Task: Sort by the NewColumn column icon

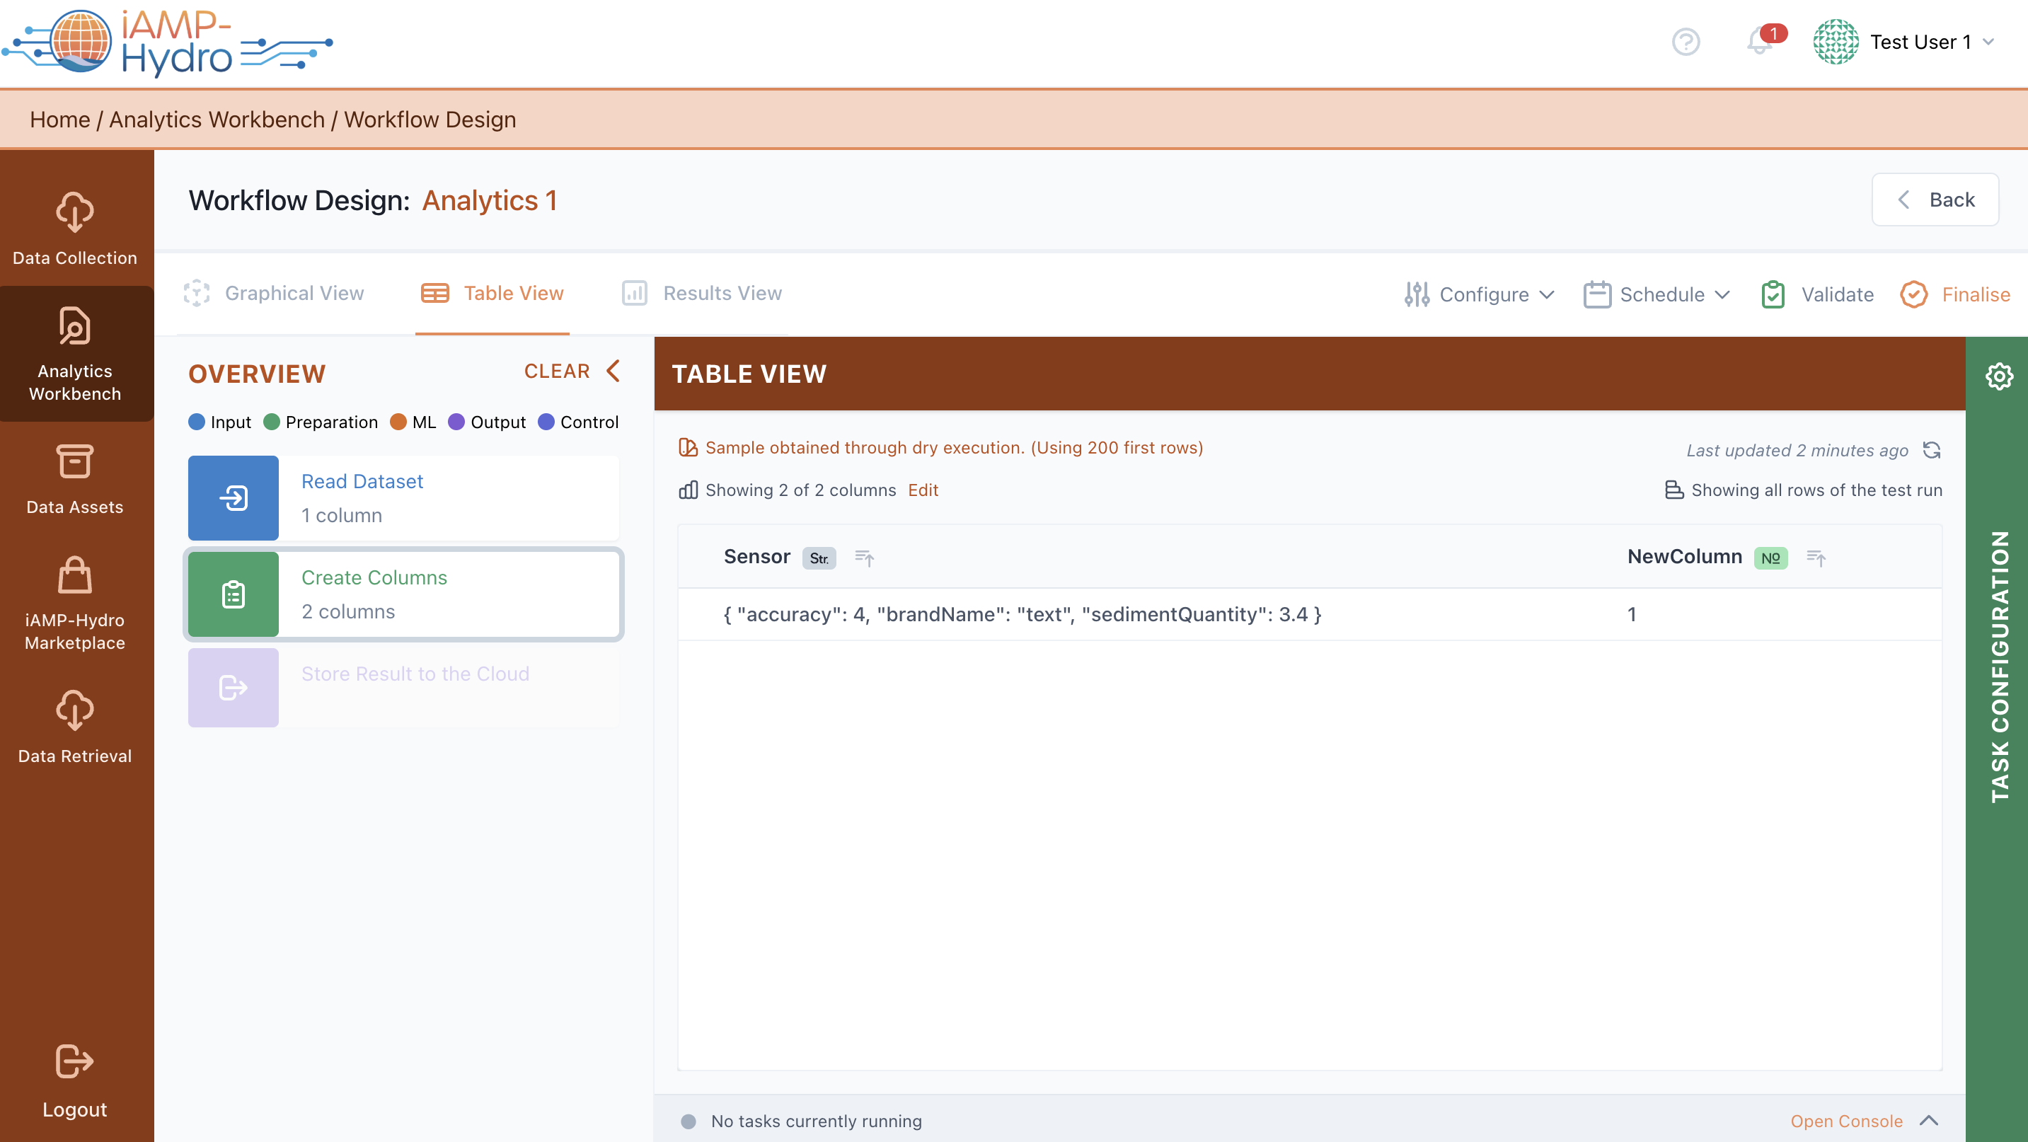Action: [x=1816, y=558]
